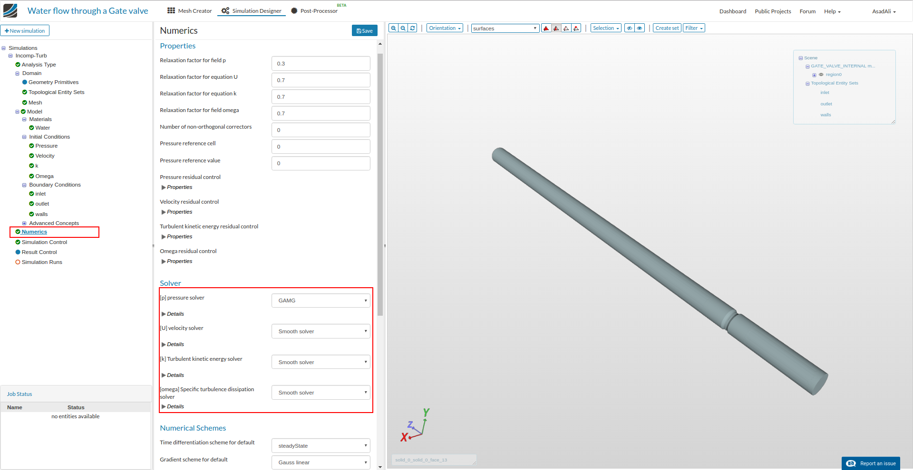Click the green check icon beside Velocity
The height and width of the screenshot is (470, 913).
coord(31,156)
